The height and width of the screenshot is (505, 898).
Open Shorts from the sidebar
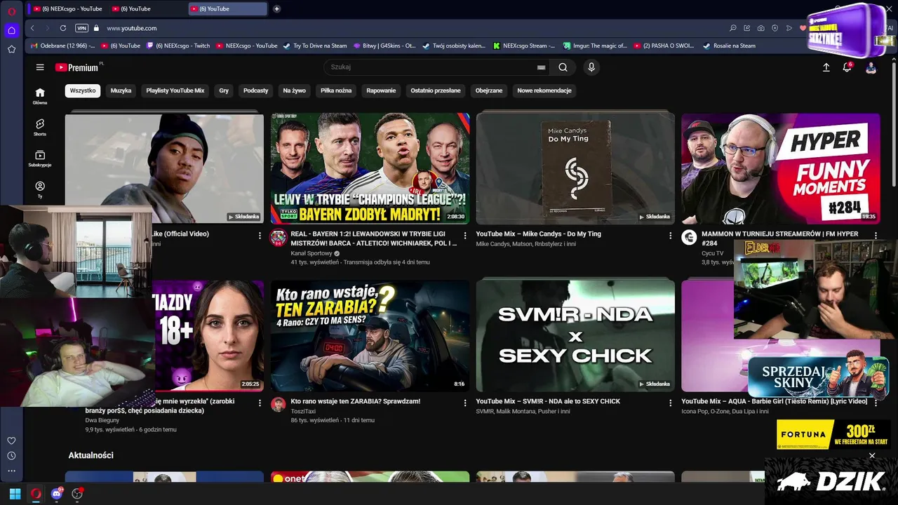(40, 127)
